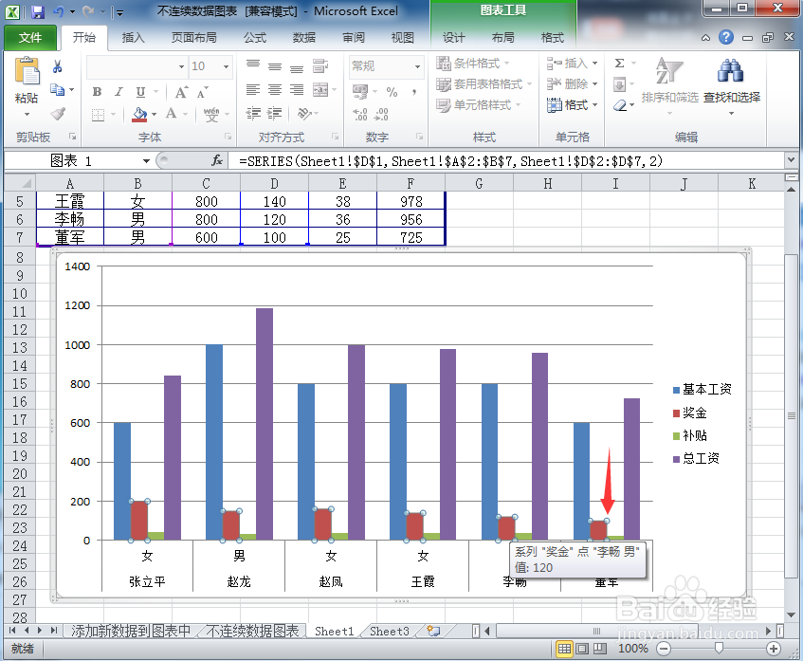Click the find and select binoculars icon
Image resolution: width=803 pixels, height=661 pixels.
coord(730,70)
